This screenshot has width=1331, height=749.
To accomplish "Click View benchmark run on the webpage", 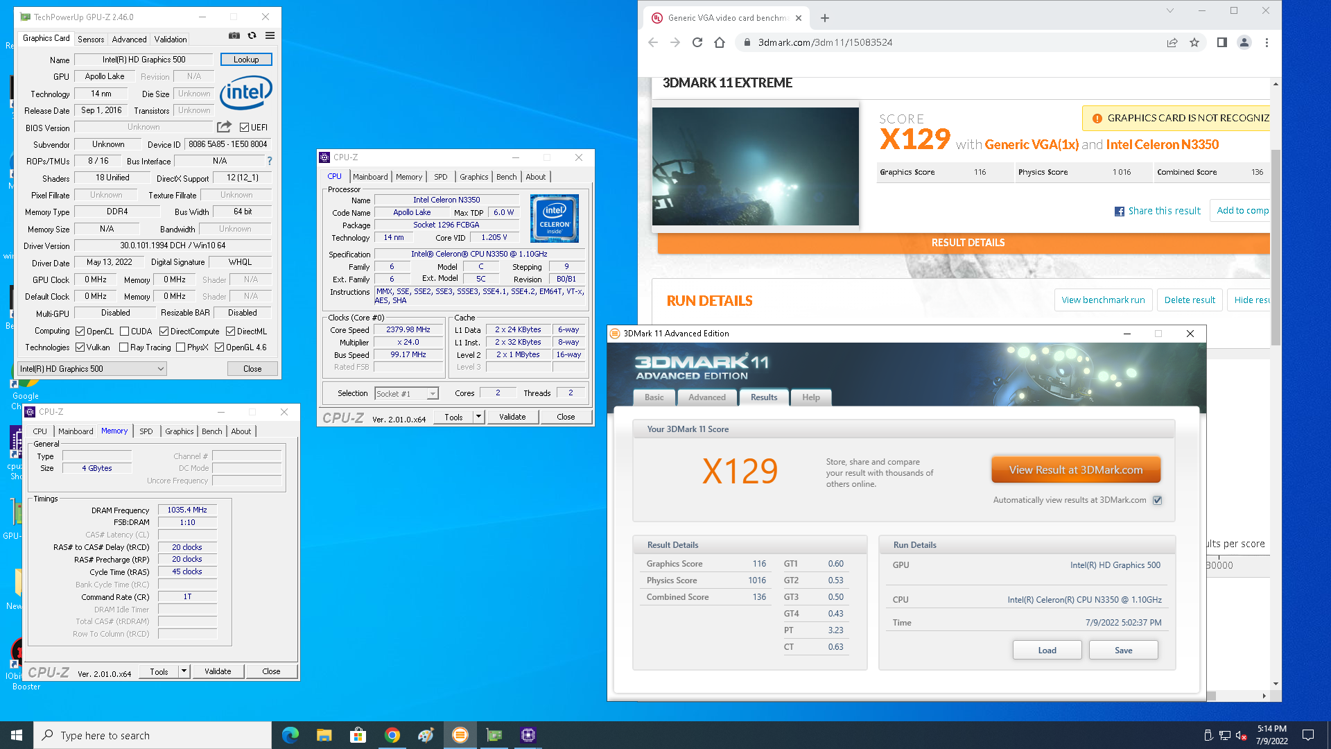I will tap(1103, 300).
